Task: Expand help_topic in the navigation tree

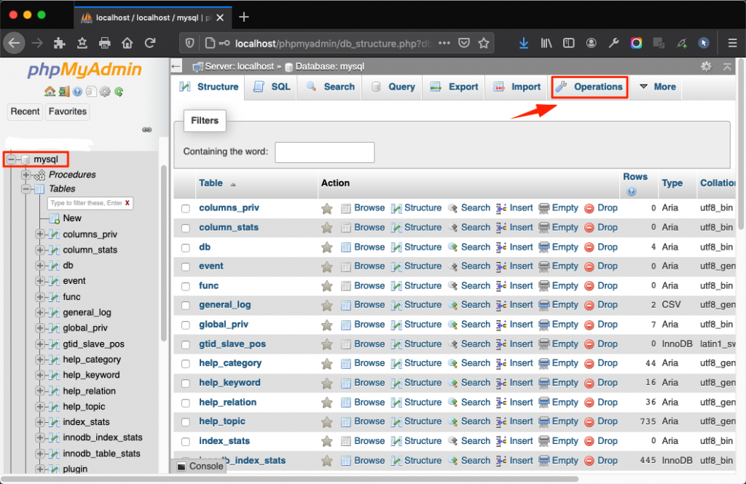Action: pyautogui.click(x=40, y=407)
